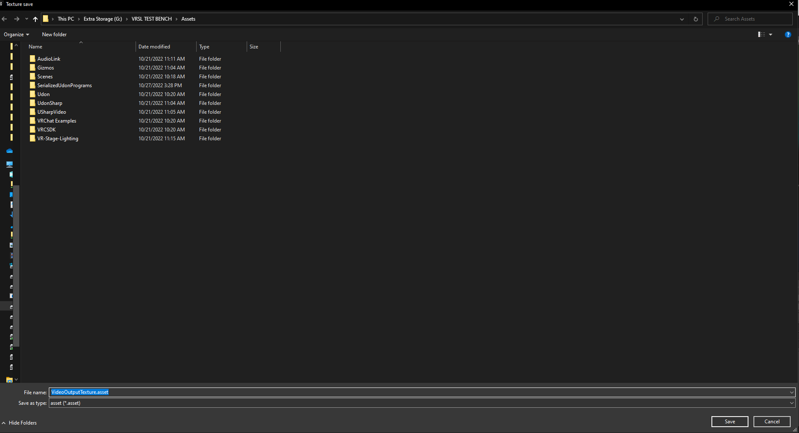This screenshot has width=799, height=433.
Task: Click Extra Storage (G:) in breadcrumb
Action: tap(103, 19)
